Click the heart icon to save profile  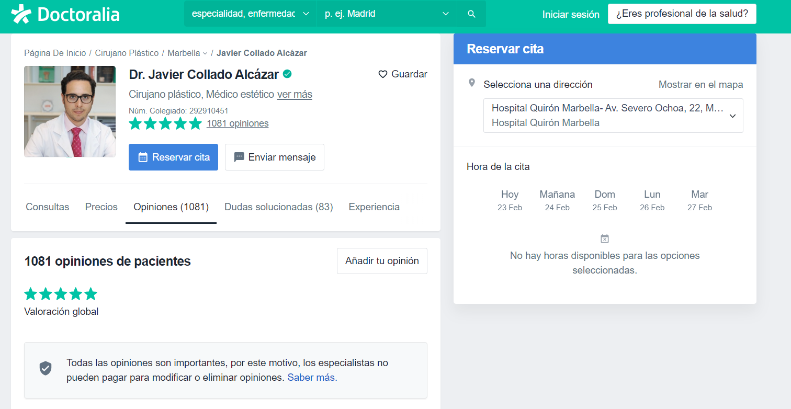382,74
